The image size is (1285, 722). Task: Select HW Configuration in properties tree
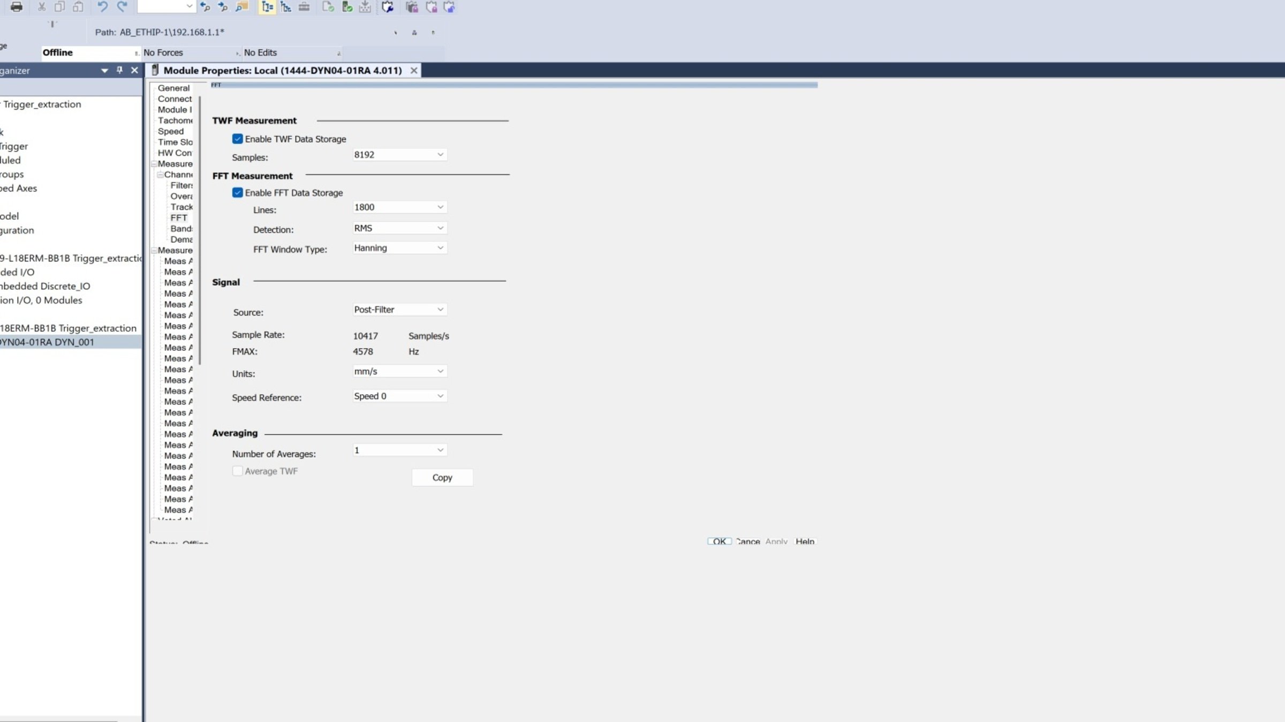pos(175,153)
